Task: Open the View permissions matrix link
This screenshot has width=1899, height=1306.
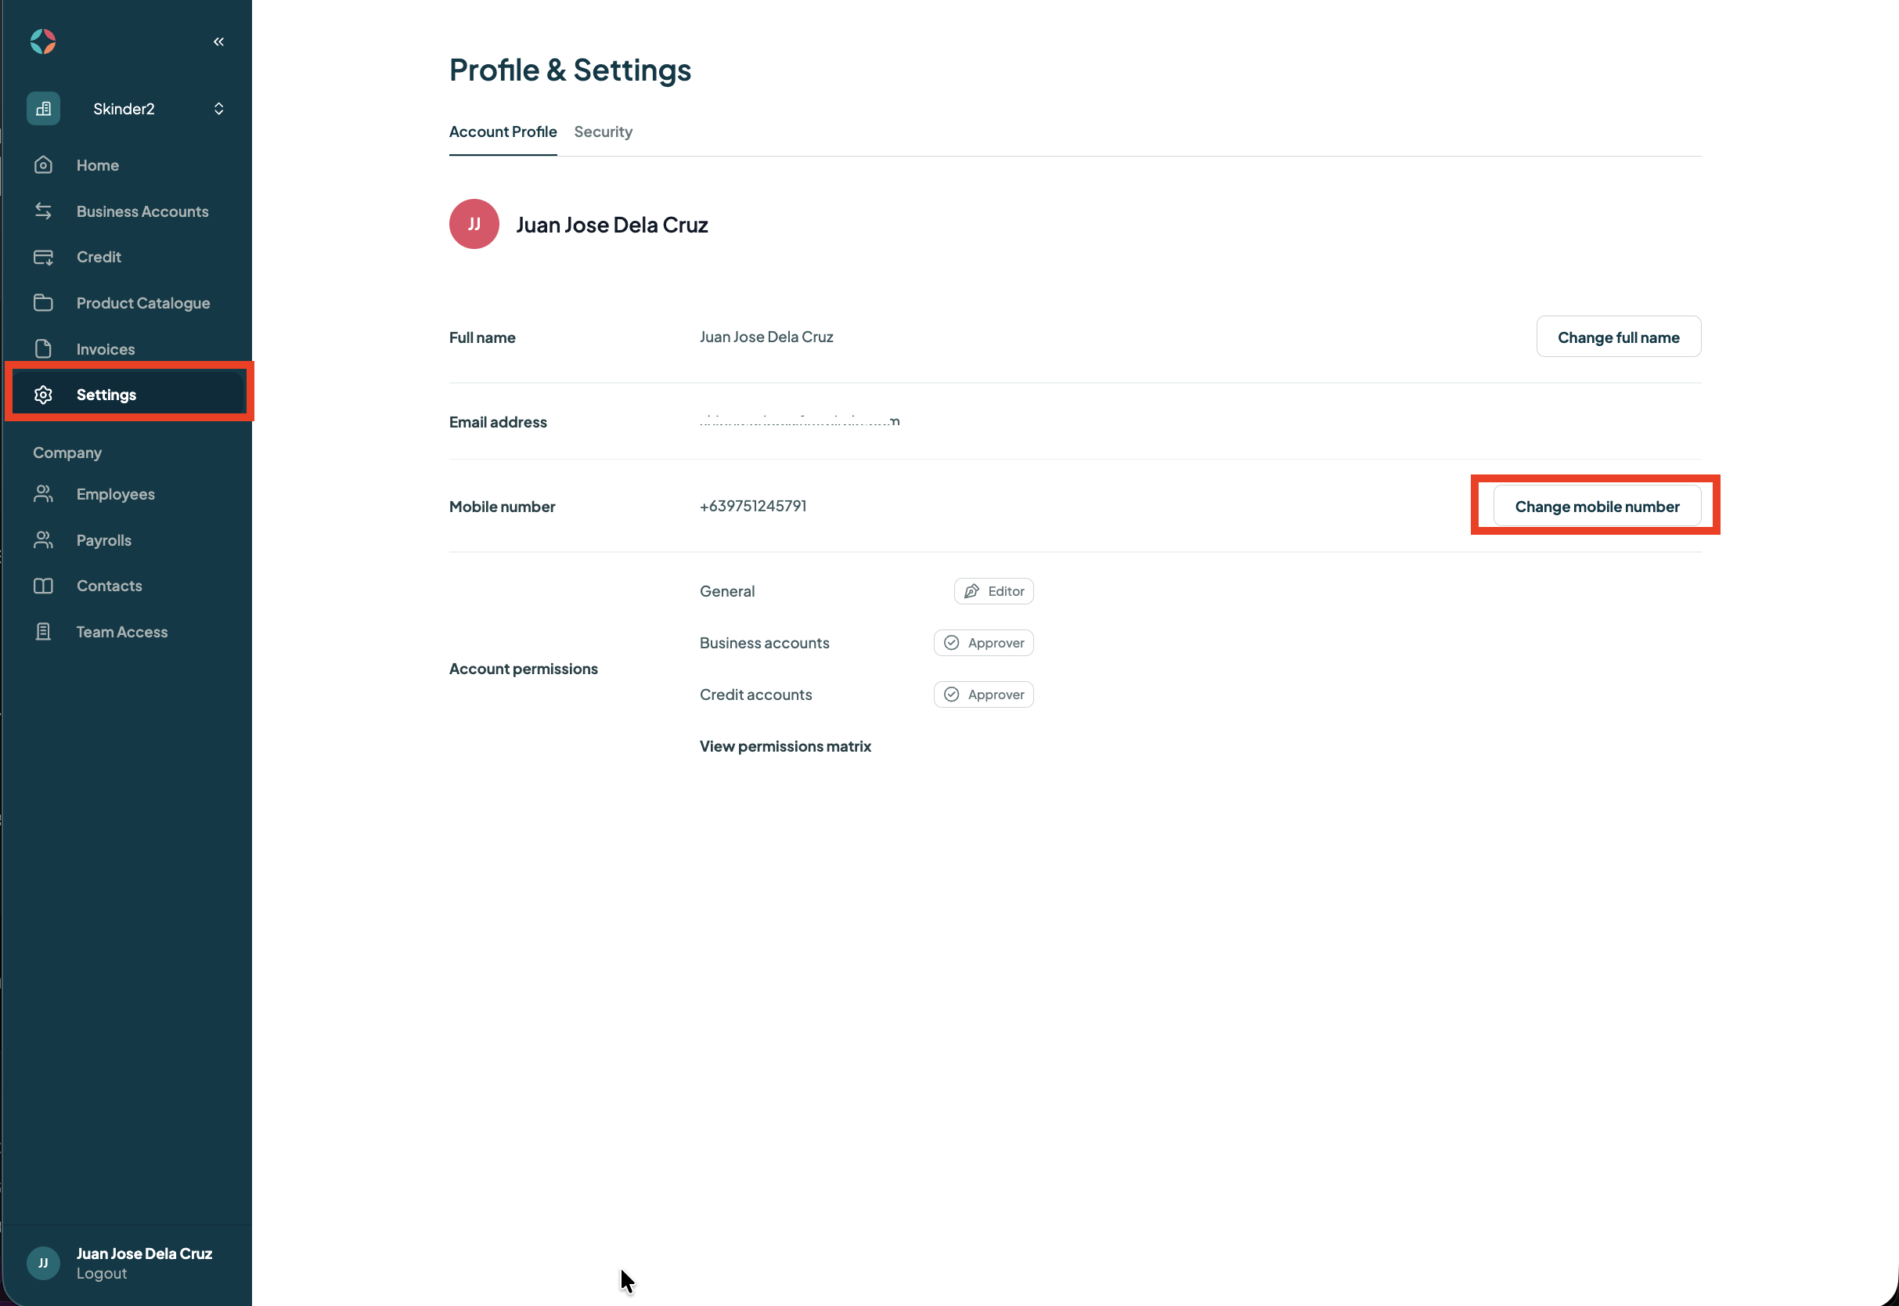Action: 785,746
